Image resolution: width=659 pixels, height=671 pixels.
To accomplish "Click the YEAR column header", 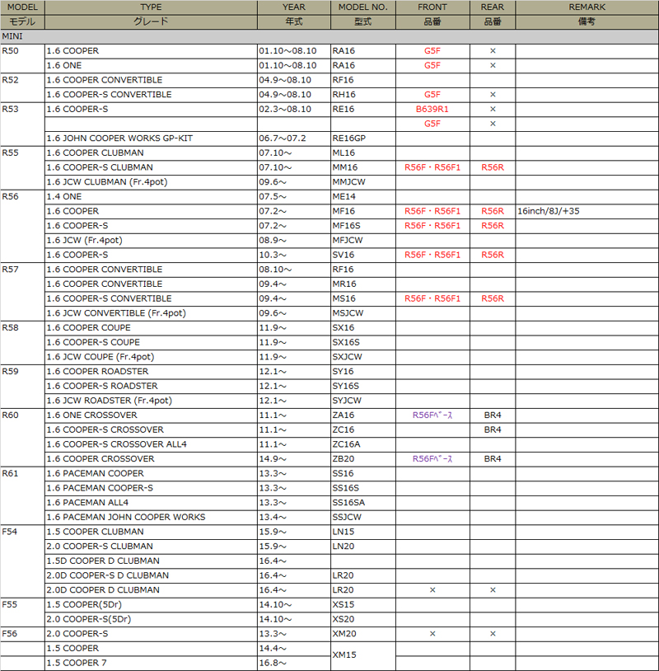I will (294, 7).
